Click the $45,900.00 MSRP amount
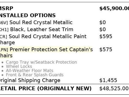 coord(114,8)
